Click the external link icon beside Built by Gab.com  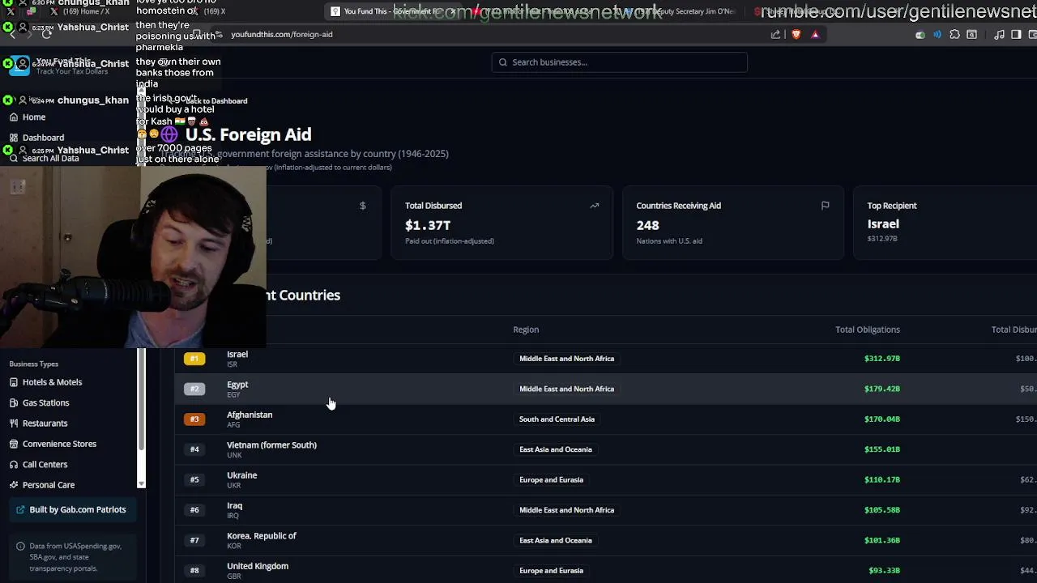21,510
